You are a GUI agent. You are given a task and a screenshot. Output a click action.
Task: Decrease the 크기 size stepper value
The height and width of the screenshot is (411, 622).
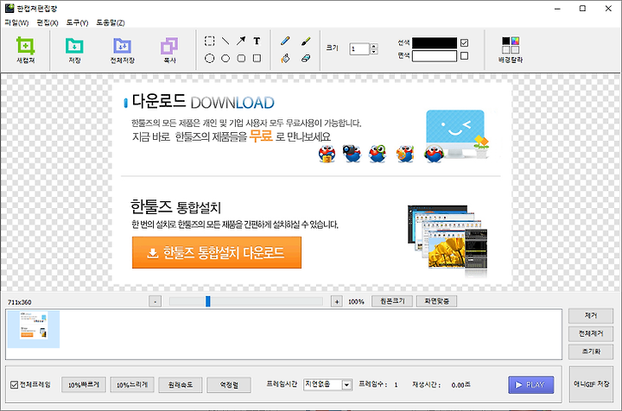click(373, 52)
